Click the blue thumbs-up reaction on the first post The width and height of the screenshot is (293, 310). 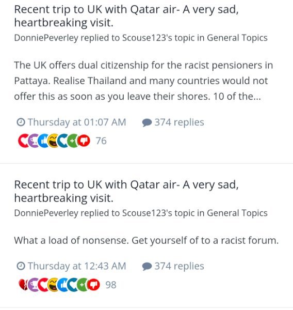(43, 141)
